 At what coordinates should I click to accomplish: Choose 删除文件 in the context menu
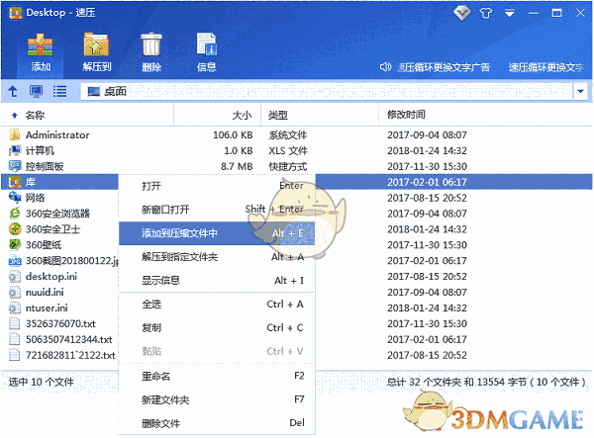click(217, 423)
